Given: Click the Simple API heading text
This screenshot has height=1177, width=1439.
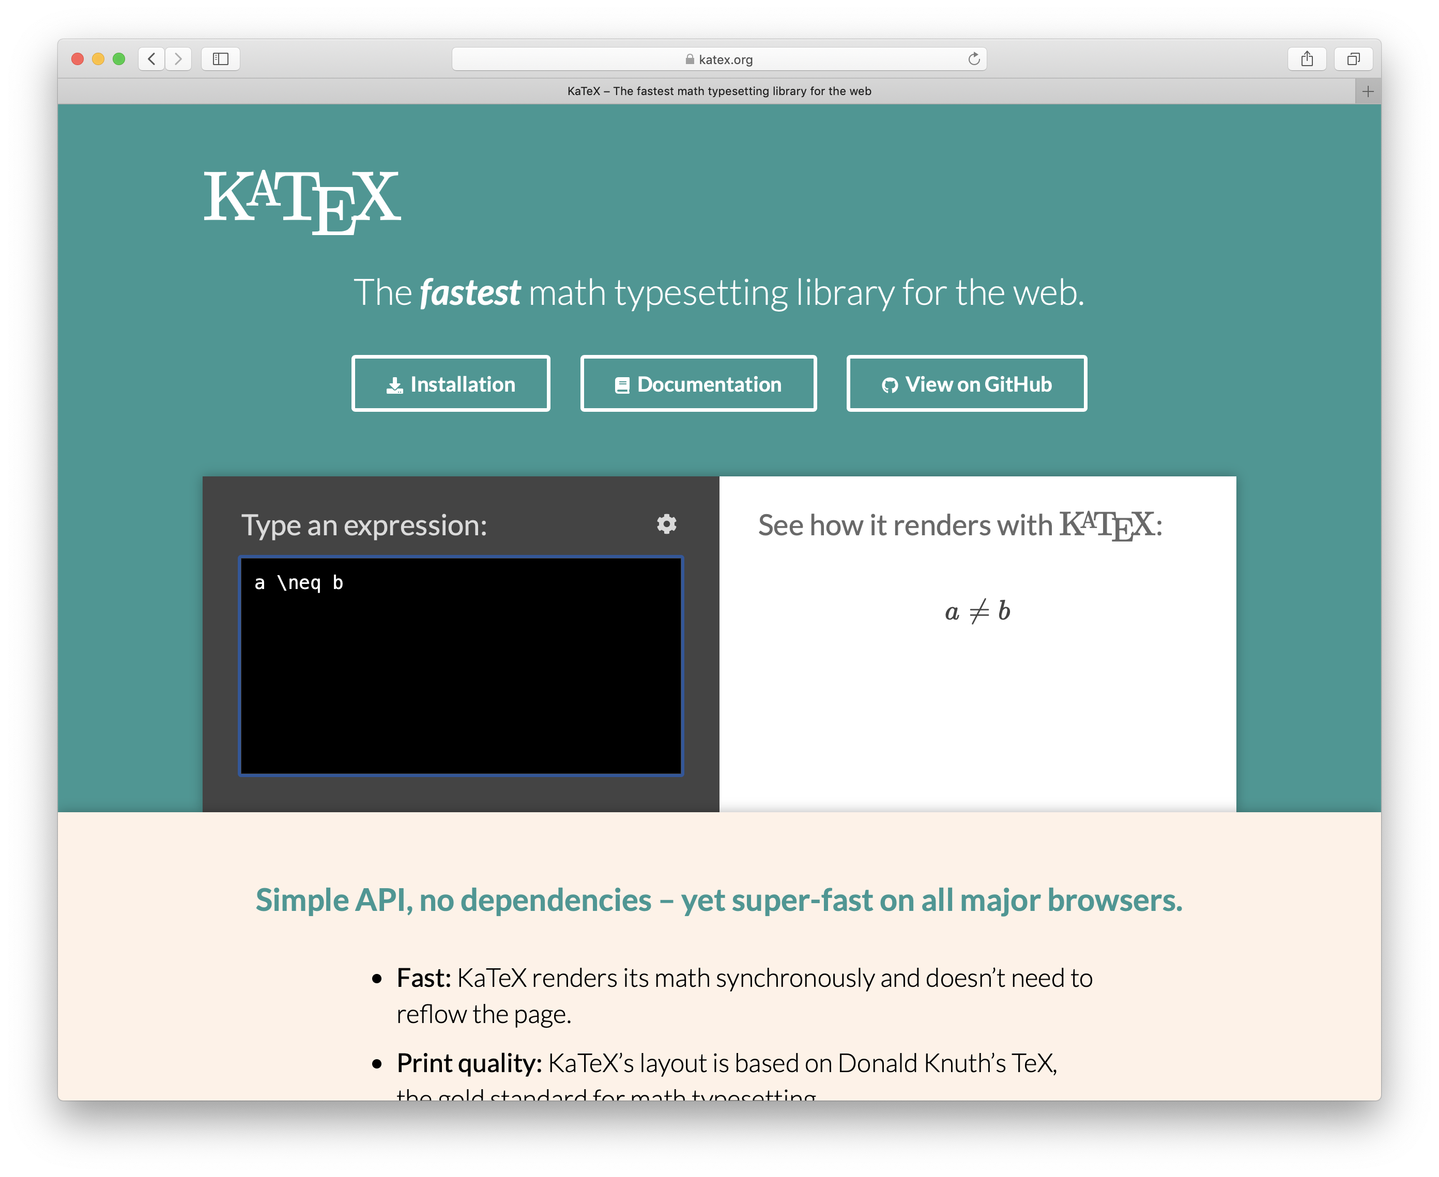Looking at the screenshot, I should click(718, 900).
